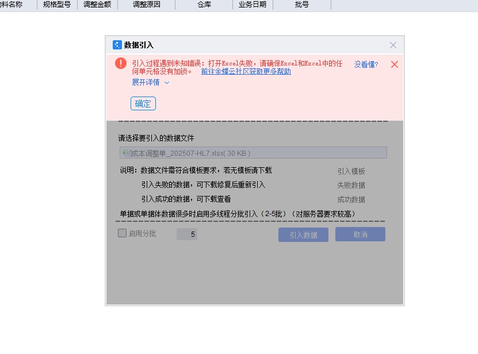Download the 引入模板 template
478x354 pixels.
[x=351, y=171]
